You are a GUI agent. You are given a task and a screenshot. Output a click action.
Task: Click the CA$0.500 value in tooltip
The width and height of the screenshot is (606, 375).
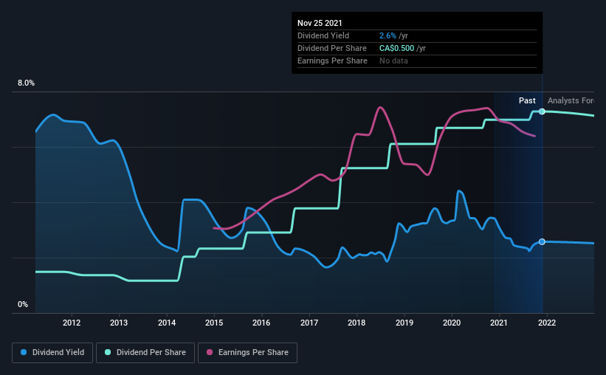[x=396, y=48]
